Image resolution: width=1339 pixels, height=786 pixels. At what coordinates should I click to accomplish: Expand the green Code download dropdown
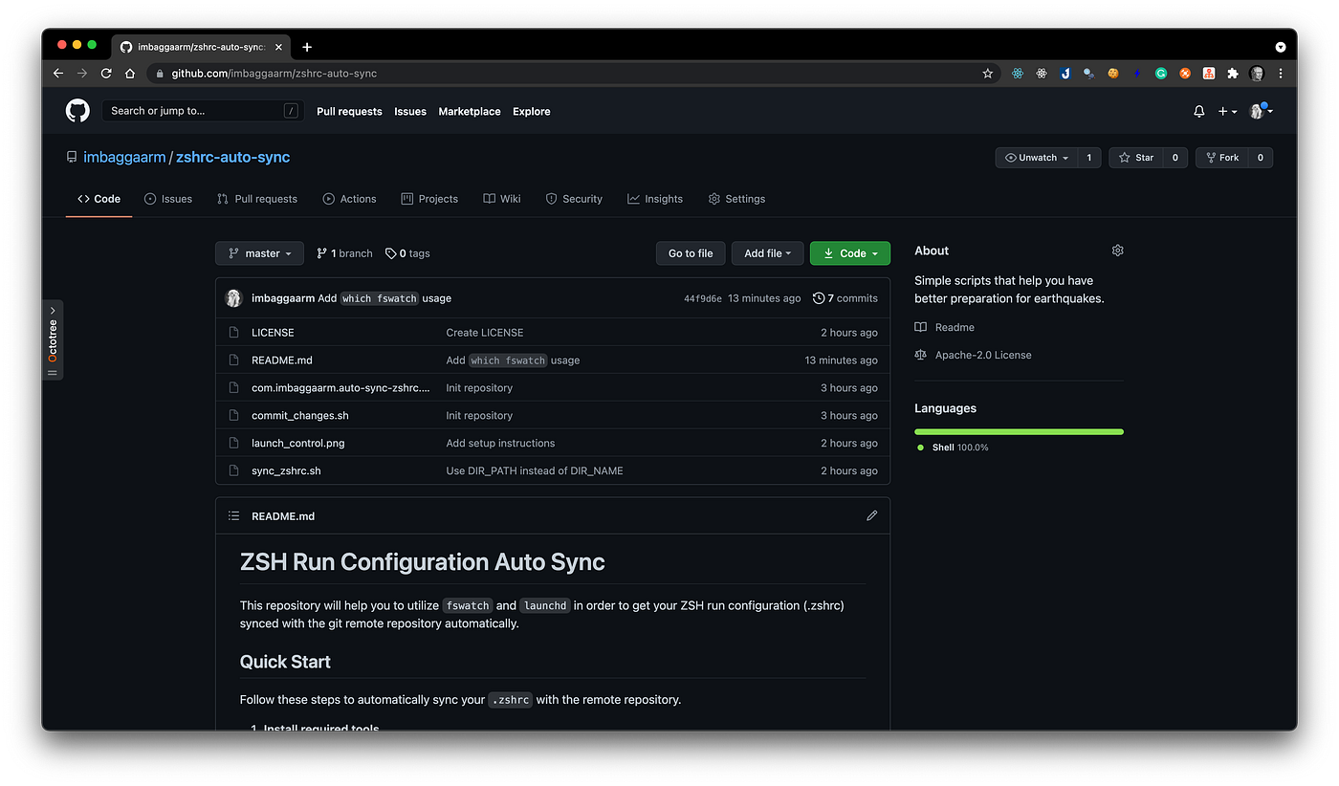(849, 252)
